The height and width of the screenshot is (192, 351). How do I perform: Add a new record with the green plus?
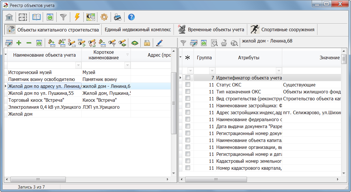[19, 43]
